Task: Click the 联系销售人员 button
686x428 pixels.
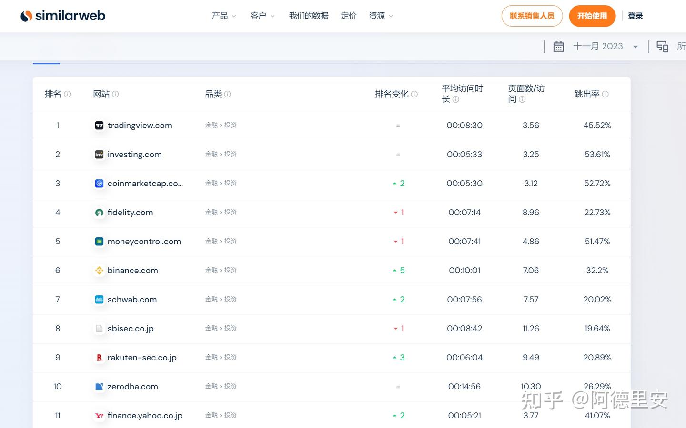Action: (x=532, y=16)
